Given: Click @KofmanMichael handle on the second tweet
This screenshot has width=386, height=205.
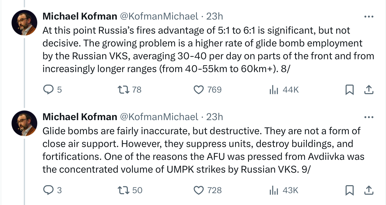Looking at the screenshot, I should pyautogui.click(x=159, y=117).
